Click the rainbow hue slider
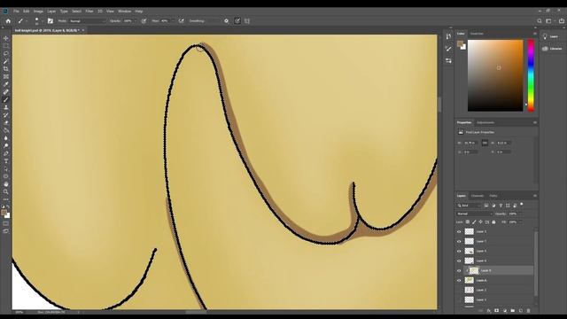This screenshot has width=567, height=319. point(531,75)
